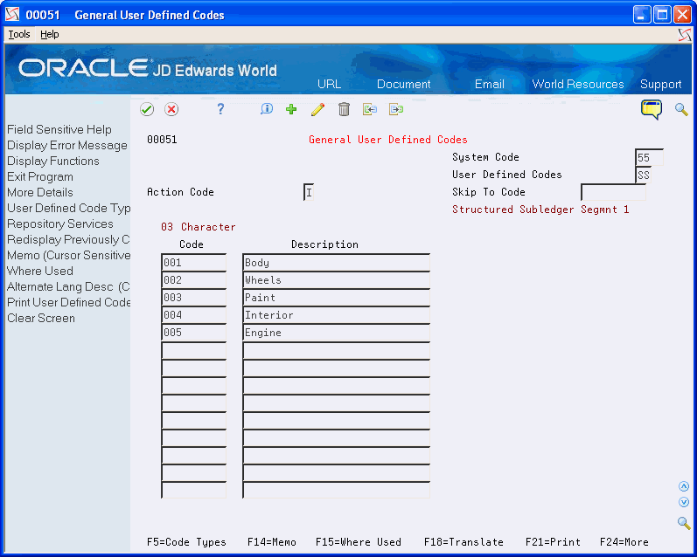Click F18=Translate function key
The width and height of the screenshot is (697, 557).
point(464,542)
